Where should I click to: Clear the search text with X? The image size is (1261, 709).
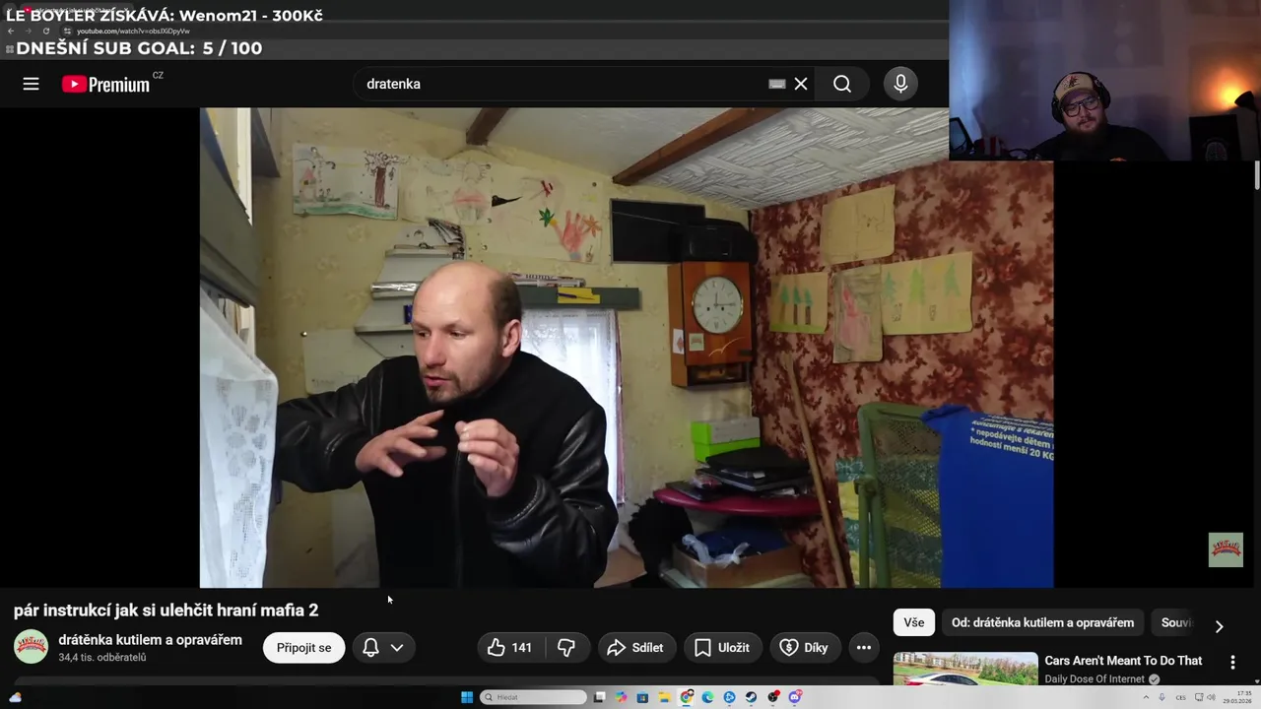[801, 84]
